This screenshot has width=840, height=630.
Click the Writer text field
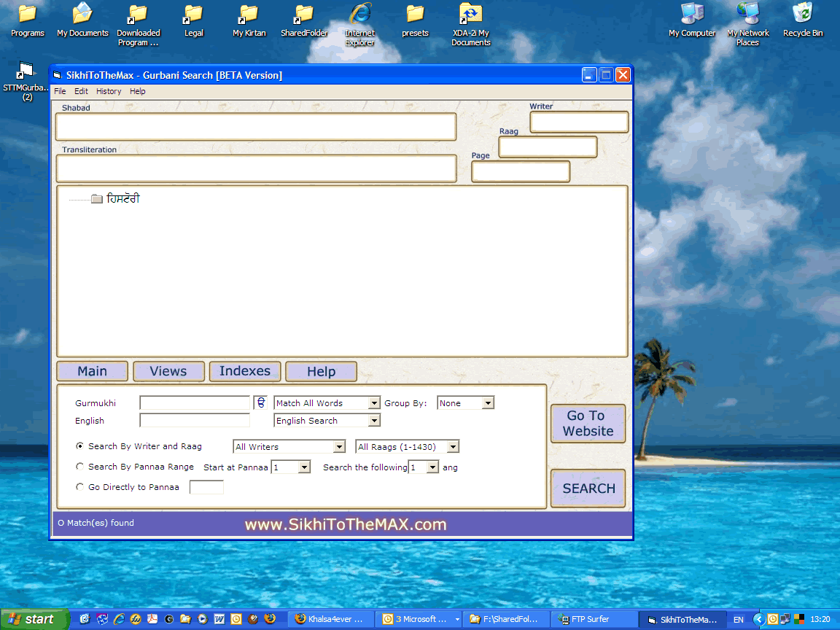579,122
